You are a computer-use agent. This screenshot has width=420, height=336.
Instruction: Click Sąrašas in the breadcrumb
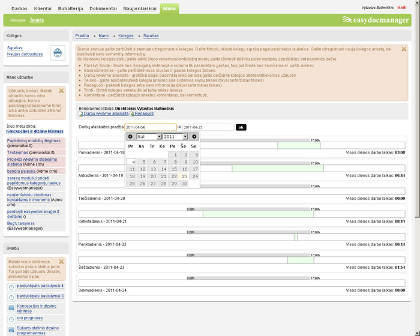coord(151,35)
